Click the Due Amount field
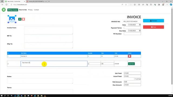This screenshot has height=97, width=173. click(x=132, y=85)
